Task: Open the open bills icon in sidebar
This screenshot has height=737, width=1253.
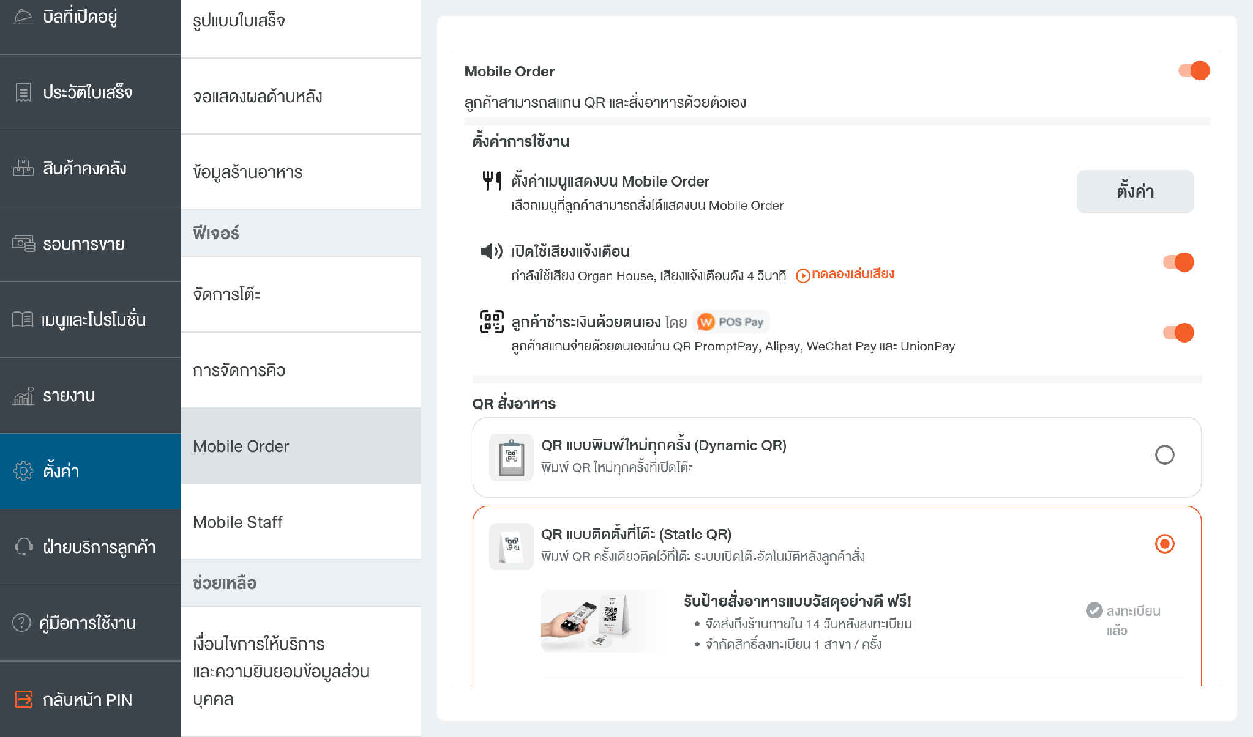Action: point(23,17)
